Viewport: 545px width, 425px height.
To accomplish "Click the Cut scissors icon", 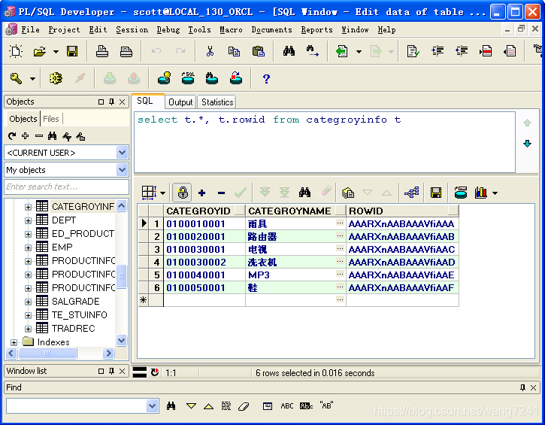I will pos(210,51).
